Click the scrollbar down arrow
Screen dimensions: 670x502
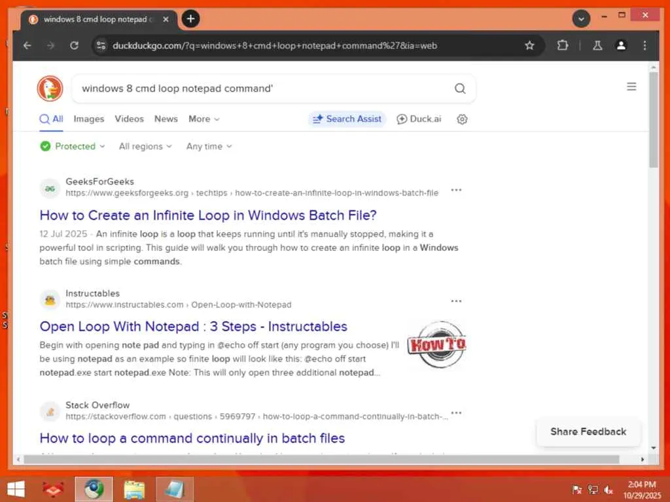point(654,448)
